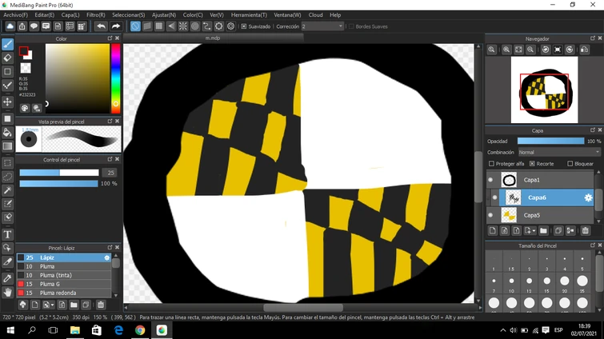Toggle the Recorte checkbox
The height and width of the screenshot is (339, 604).
coord(532,164)
